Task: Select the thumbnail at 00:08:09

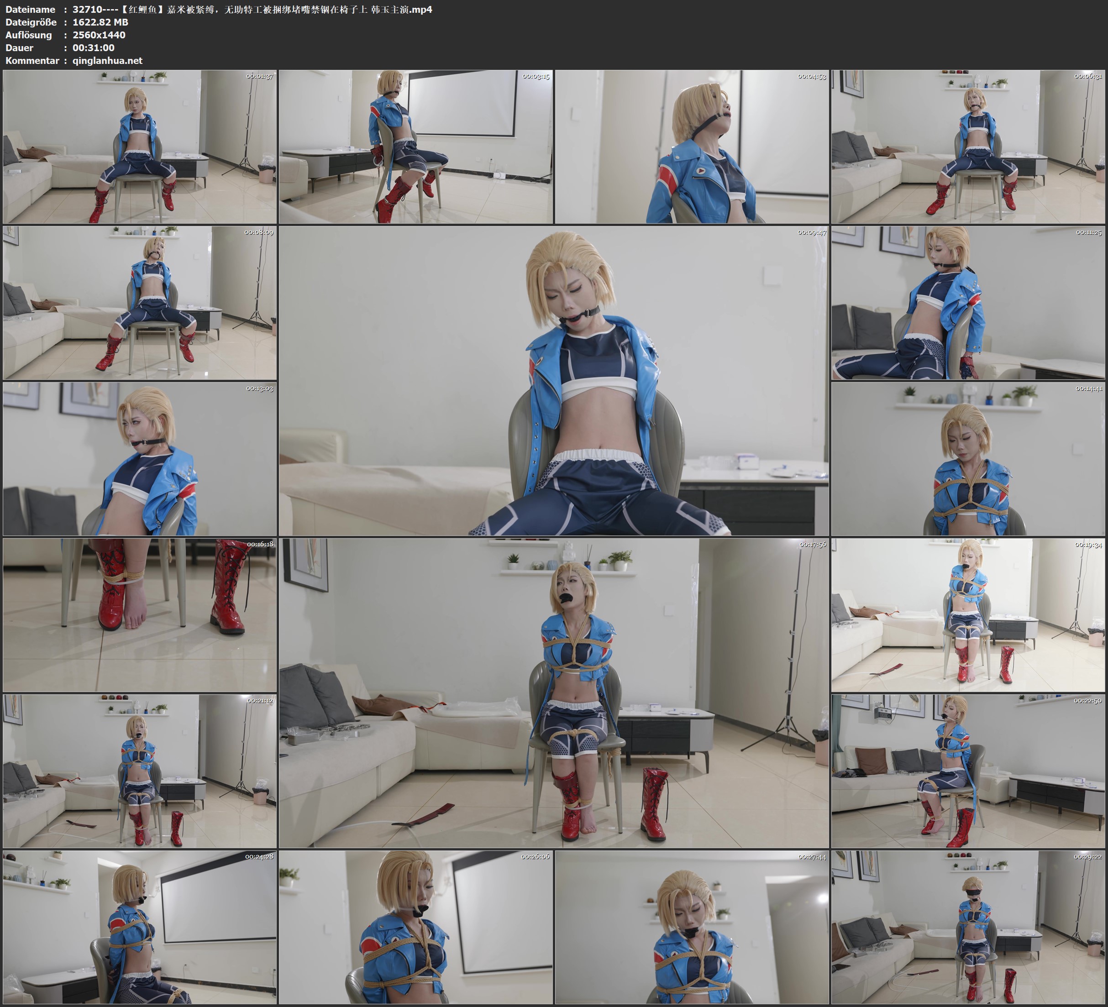Action: pyautogui.click(x=140, y=302)
